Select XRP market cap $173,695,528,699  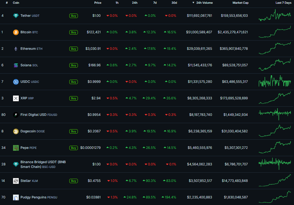pyautogui.click(x=234, y=98)
